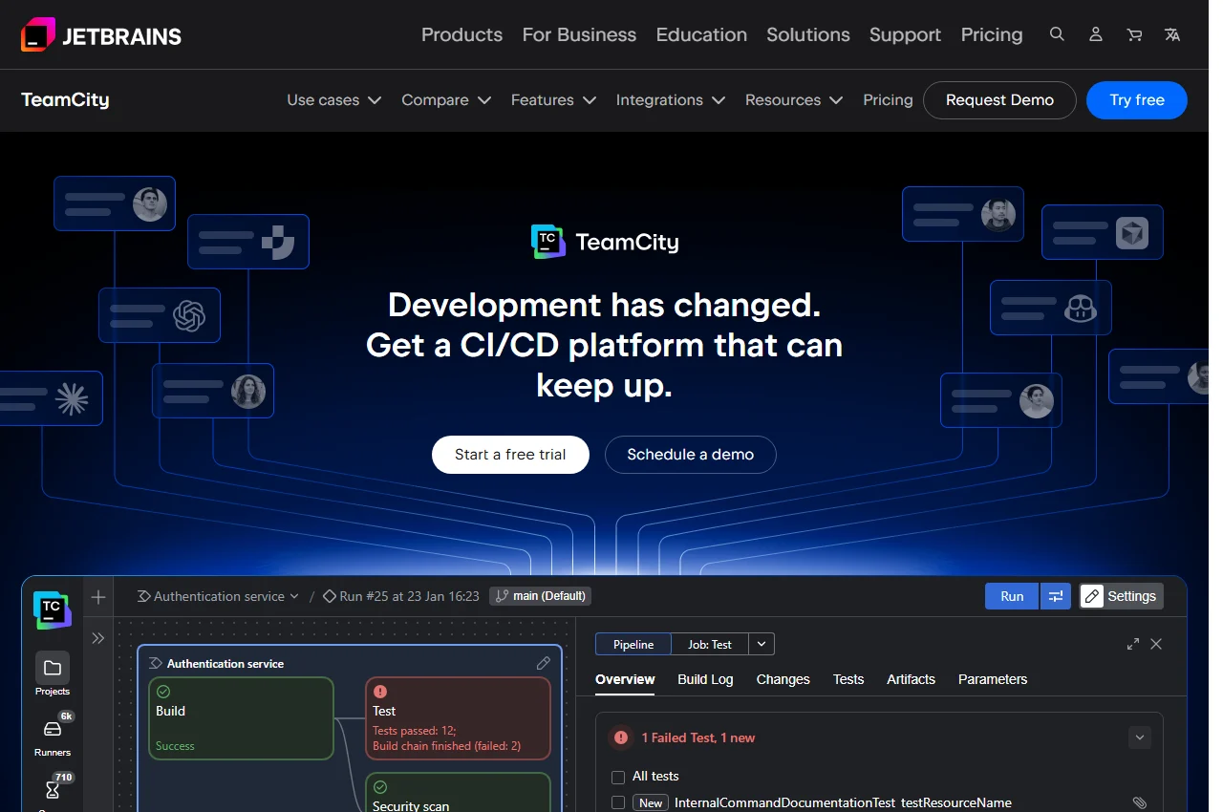This screenshot has width=1223, height=812.
Task: Click the JetBrains logo
Action: click(101, 35)
